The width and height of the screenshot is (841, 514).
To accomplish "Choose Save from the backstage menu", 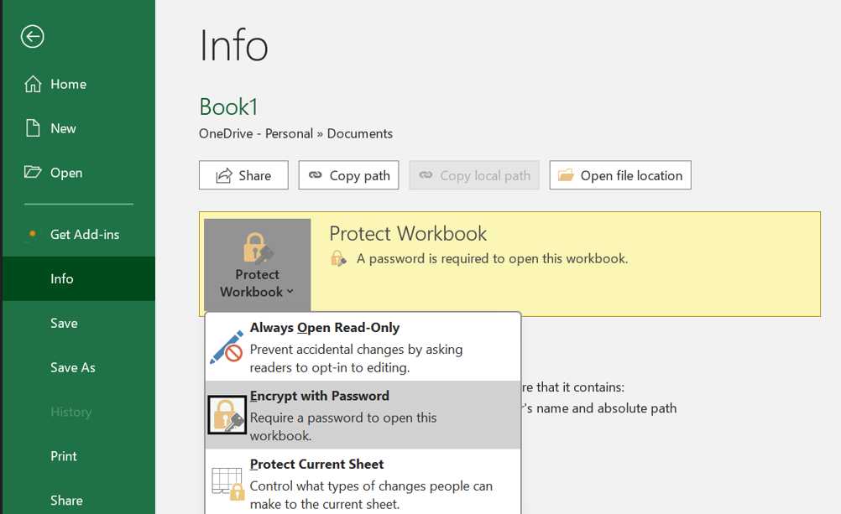I will [64, 323].
